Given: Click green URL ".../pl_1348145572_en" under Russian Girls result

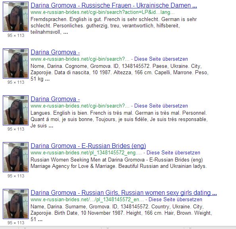Looking at the screenshot, I should pyautogui.click(x=87, y=200).
